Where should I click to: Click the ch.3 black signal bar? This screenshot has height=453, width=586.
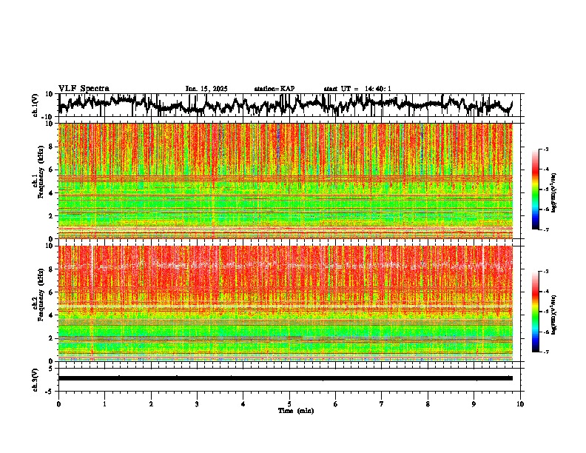286,378
